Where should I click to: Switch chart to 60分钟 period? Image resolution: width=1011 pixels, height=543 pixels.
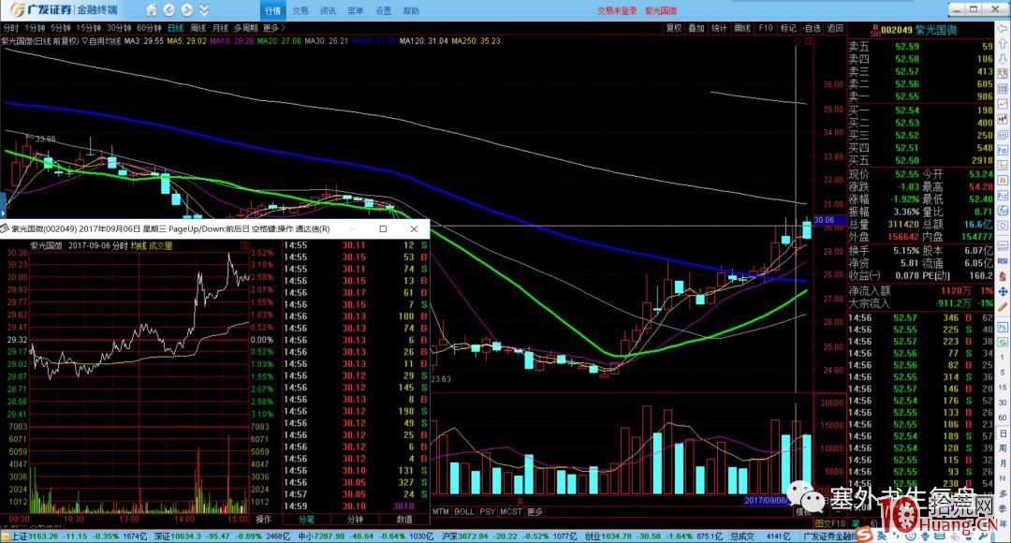point(149,28)
